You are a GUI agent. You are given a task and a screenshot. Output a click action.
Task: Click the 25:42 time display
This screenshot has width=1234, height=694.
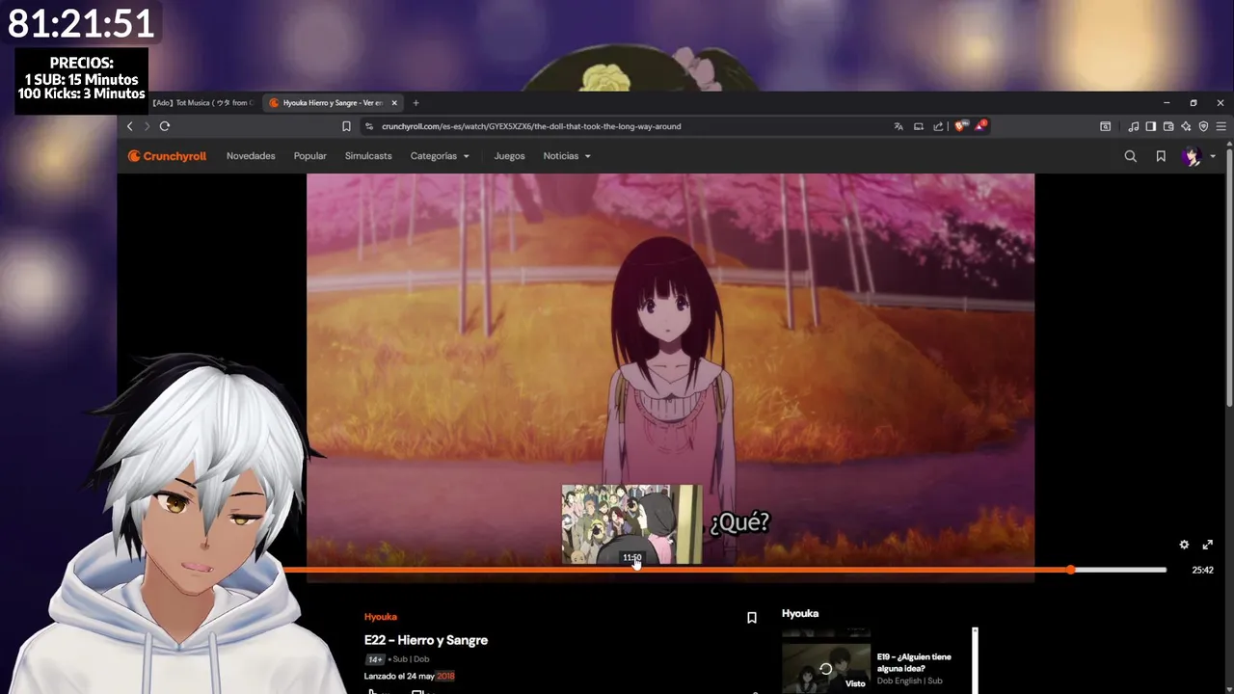point(1202,570)
